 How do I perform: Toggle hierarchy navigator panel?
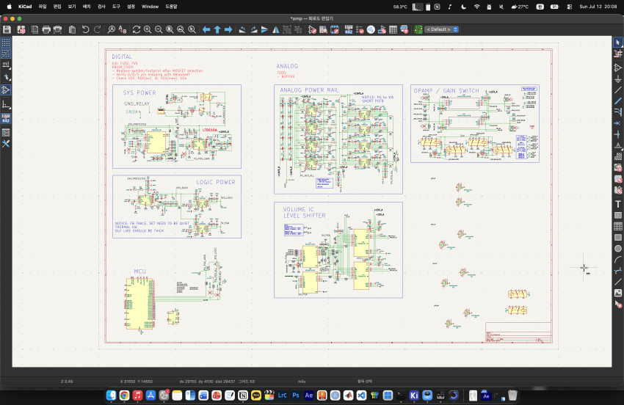(6, 132)
